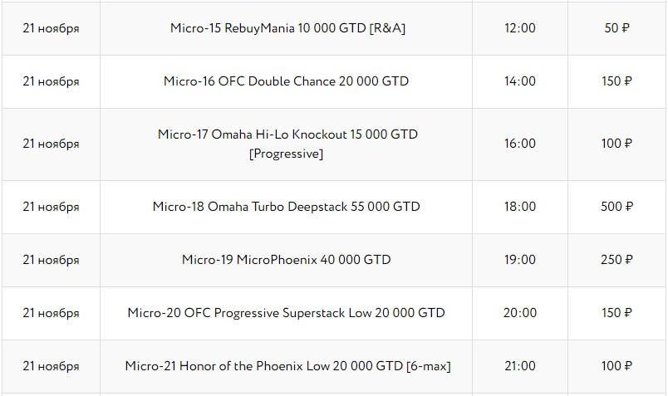The width and height of the screenshot is (668, 396).
Task: Click the 21 ноября date in the Micro-15 row
Action: [x=52, y=28]
